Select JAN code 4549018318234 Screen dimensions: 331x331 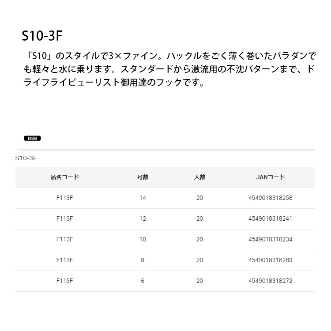(271, 240)
